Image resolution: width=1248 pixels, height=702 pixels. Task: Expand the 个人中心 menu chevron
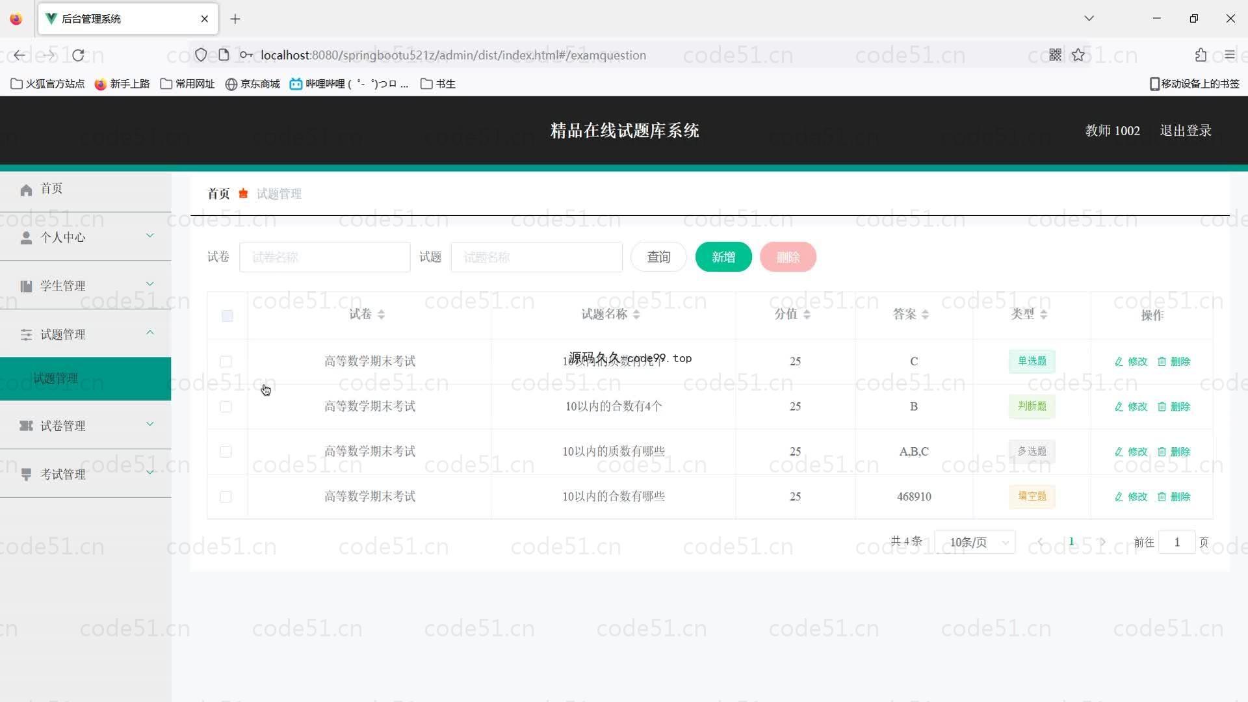point(150,235)
